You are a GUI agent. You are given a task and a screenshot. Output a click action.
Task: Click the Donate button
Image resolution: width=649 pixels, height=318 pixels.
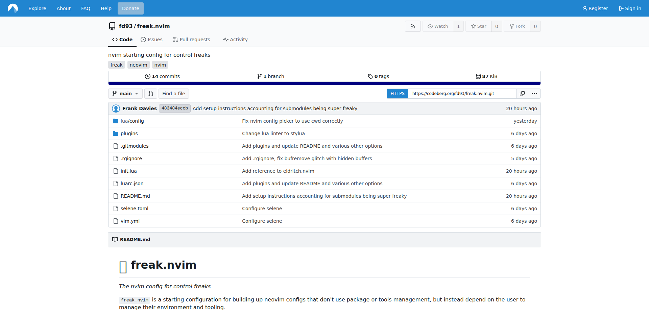point(130,8)
